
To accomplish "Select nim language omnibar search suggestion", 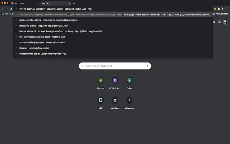I will [113, 14].
